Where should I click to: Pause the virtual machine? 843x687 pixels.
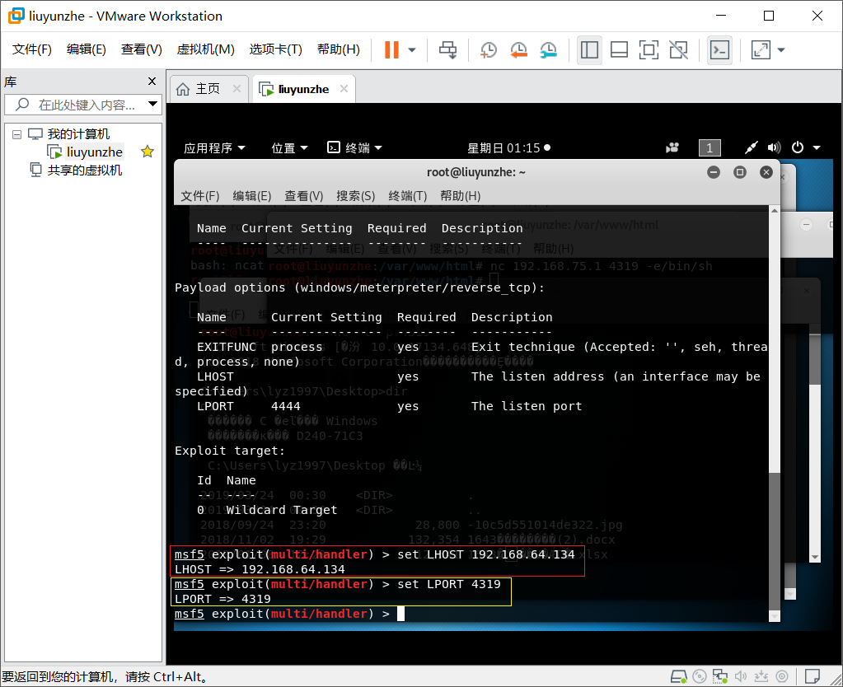click(x=392, y=50)
